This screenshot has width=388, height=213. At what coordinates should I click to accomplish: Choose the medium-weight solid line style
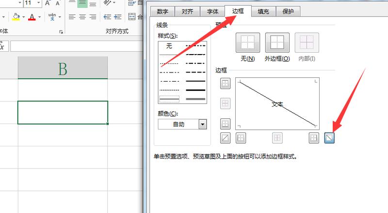[195, 81]
